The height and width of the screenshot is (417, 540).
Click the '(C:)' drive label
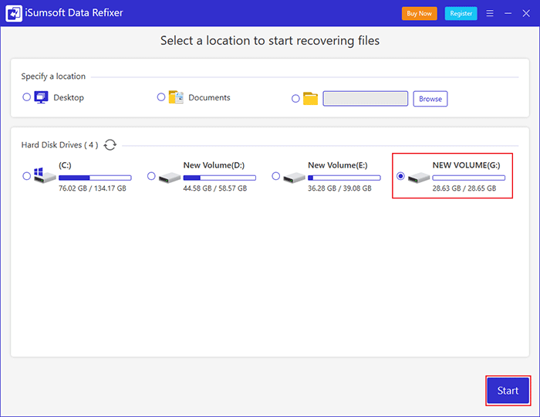coord(65,165)
